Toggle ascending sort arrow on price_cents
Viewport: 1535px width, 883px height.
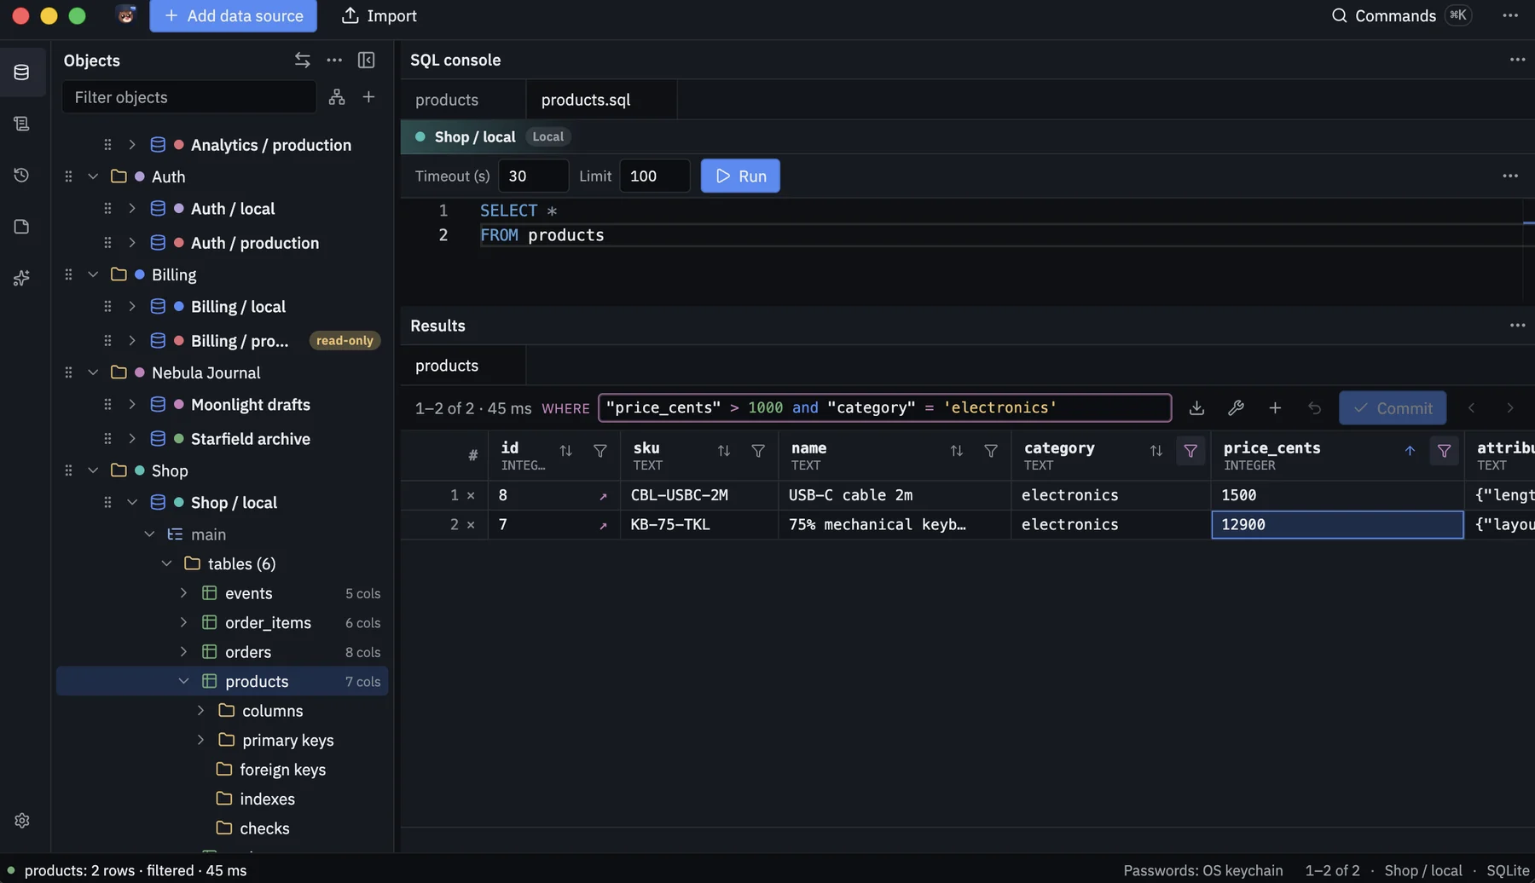pos(1410,451)
